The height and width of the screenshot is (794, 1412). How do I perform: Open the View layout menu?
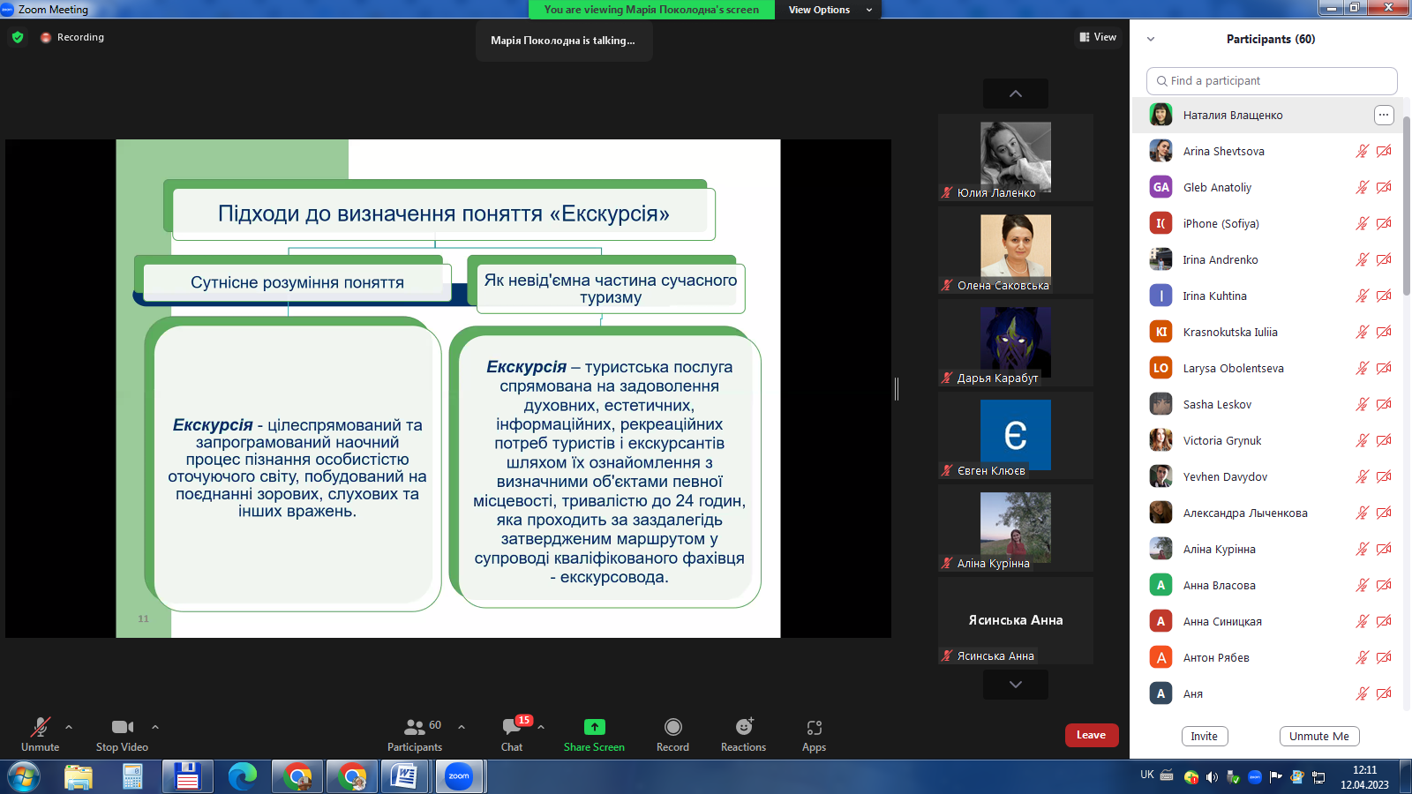tap(1098, 37)
